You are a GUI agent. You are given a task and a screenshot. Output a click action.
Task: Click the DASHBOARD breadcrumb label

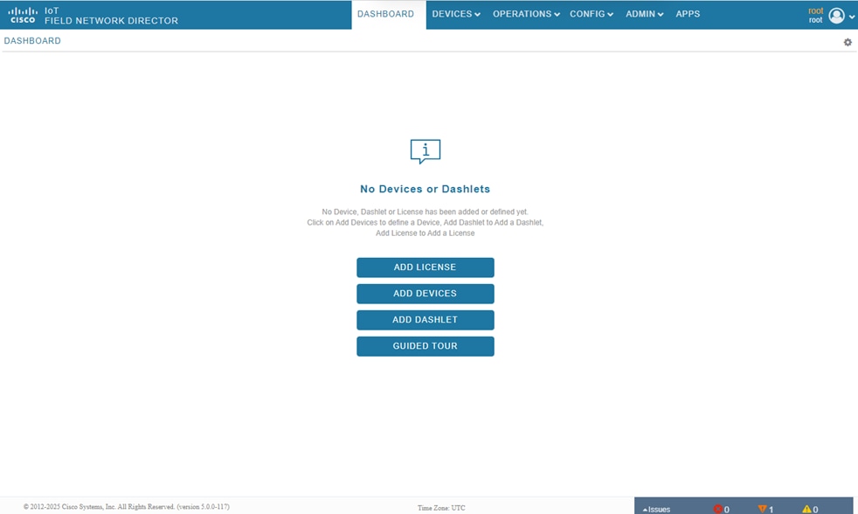tap(32, 41)
